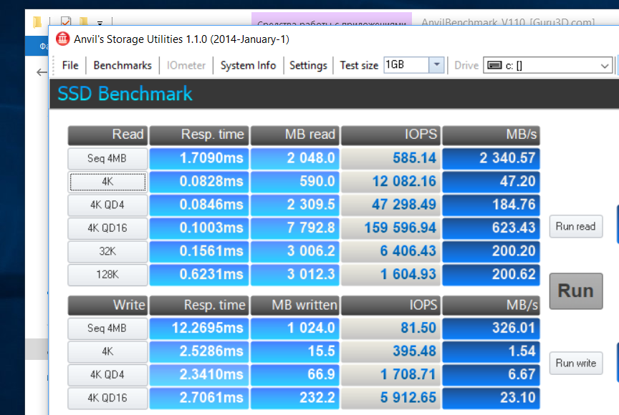The width and height of the screenshot is (619, 415).
Task: Click the large Run button
Action: pyautogui.click(x=576, y=290)
